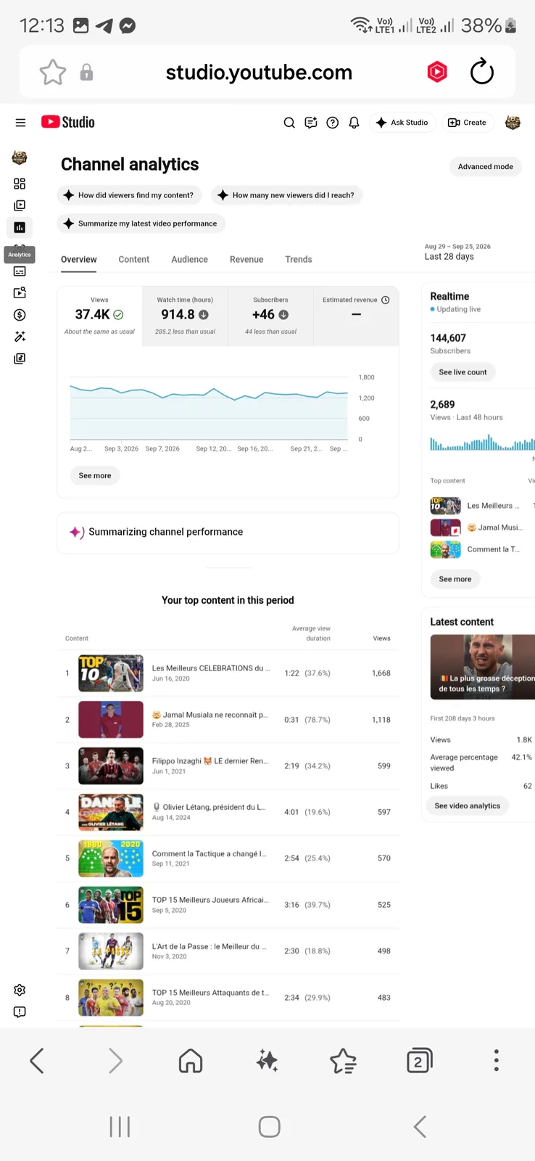The width and height of the screenshot is (535, 1161).
Task: Open the send feedback comment icon in header
Action: (311, 123)
